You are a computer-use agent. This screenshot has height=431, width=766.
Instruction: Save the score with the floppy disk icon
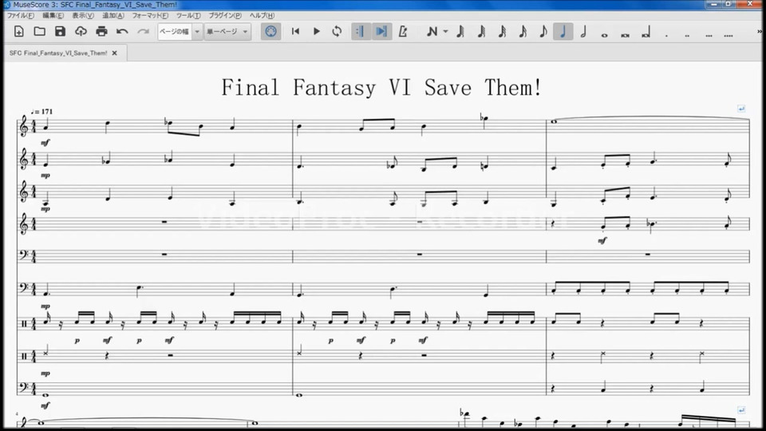(60, 32)
